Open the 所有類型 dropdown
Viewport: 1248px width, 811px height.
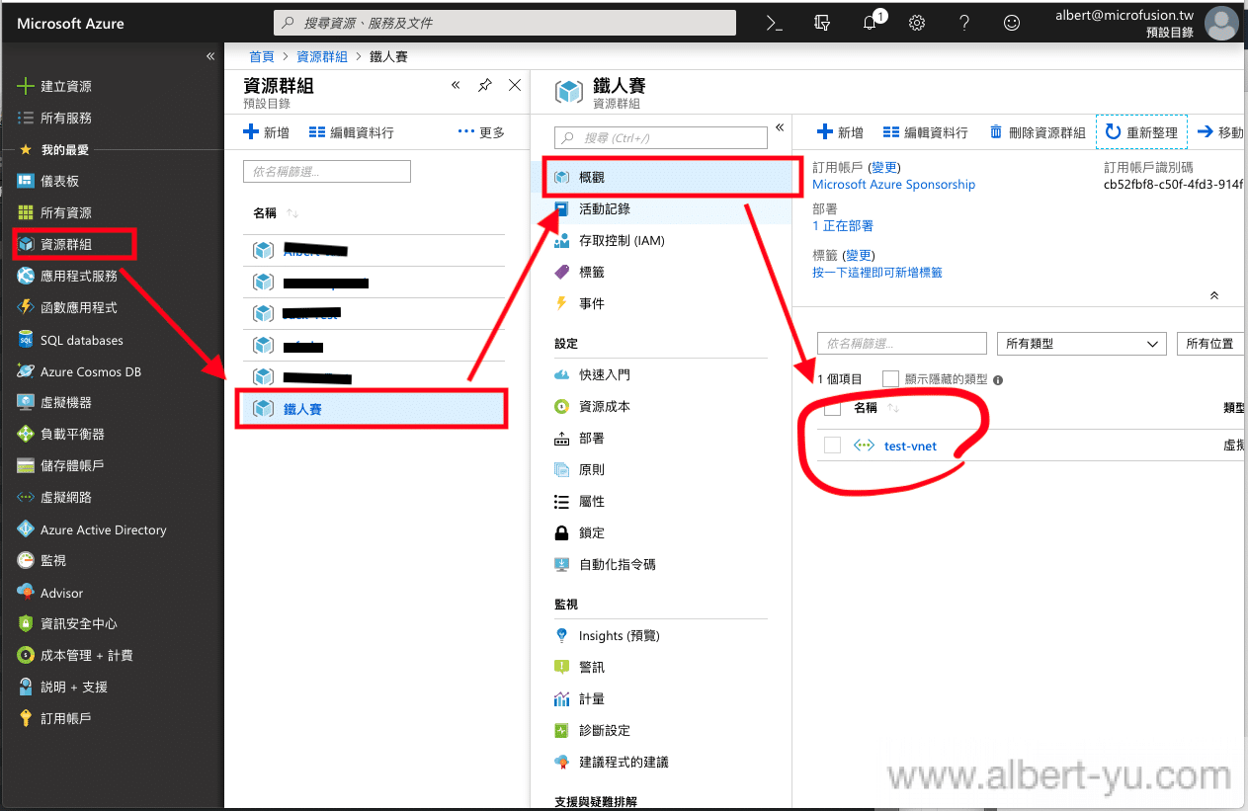point(1082,343)
